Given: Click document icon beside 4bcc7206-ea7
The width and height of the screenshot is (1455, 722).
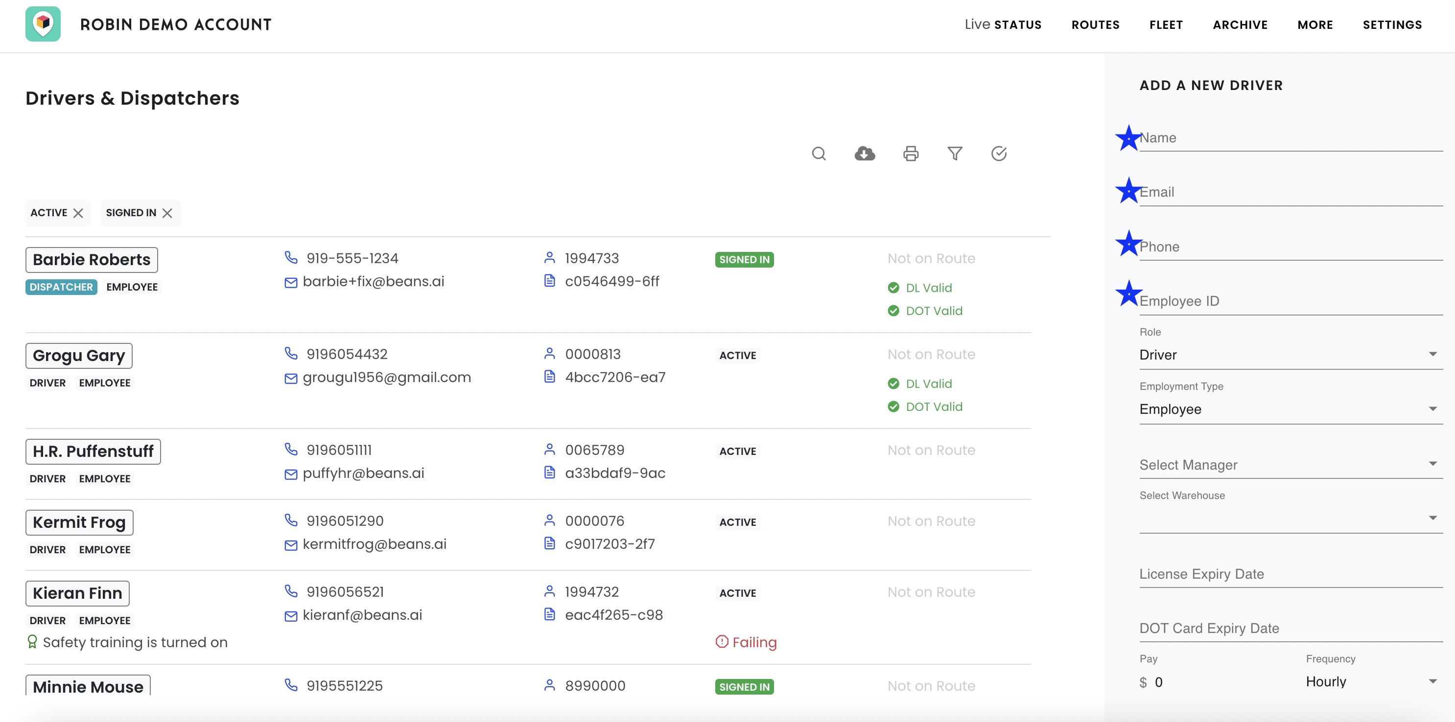Looking at the screenshot, I should [x=549, y=377].
